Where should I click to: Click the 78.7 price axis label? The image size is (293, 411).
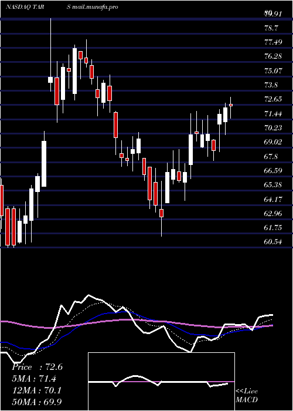272,28
